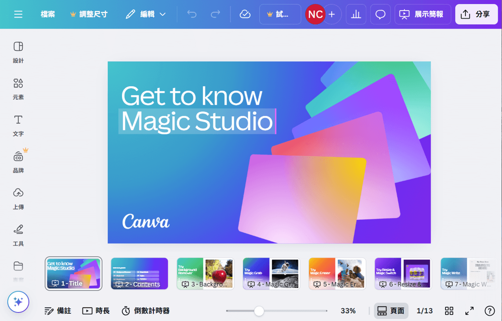Select slide thumbnail 1 - Title
Viewport: 502px width, 321px height.
[74, 274]
